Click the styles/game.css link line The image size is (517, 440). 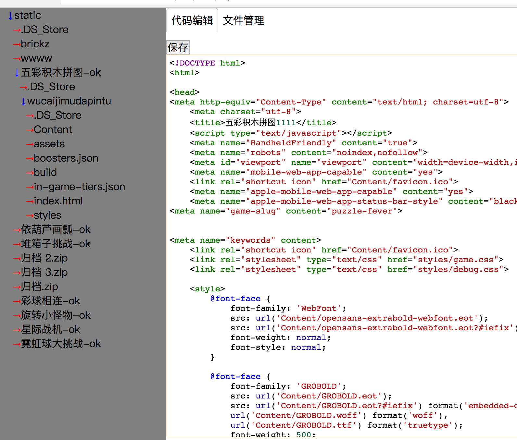click(347, 260)
